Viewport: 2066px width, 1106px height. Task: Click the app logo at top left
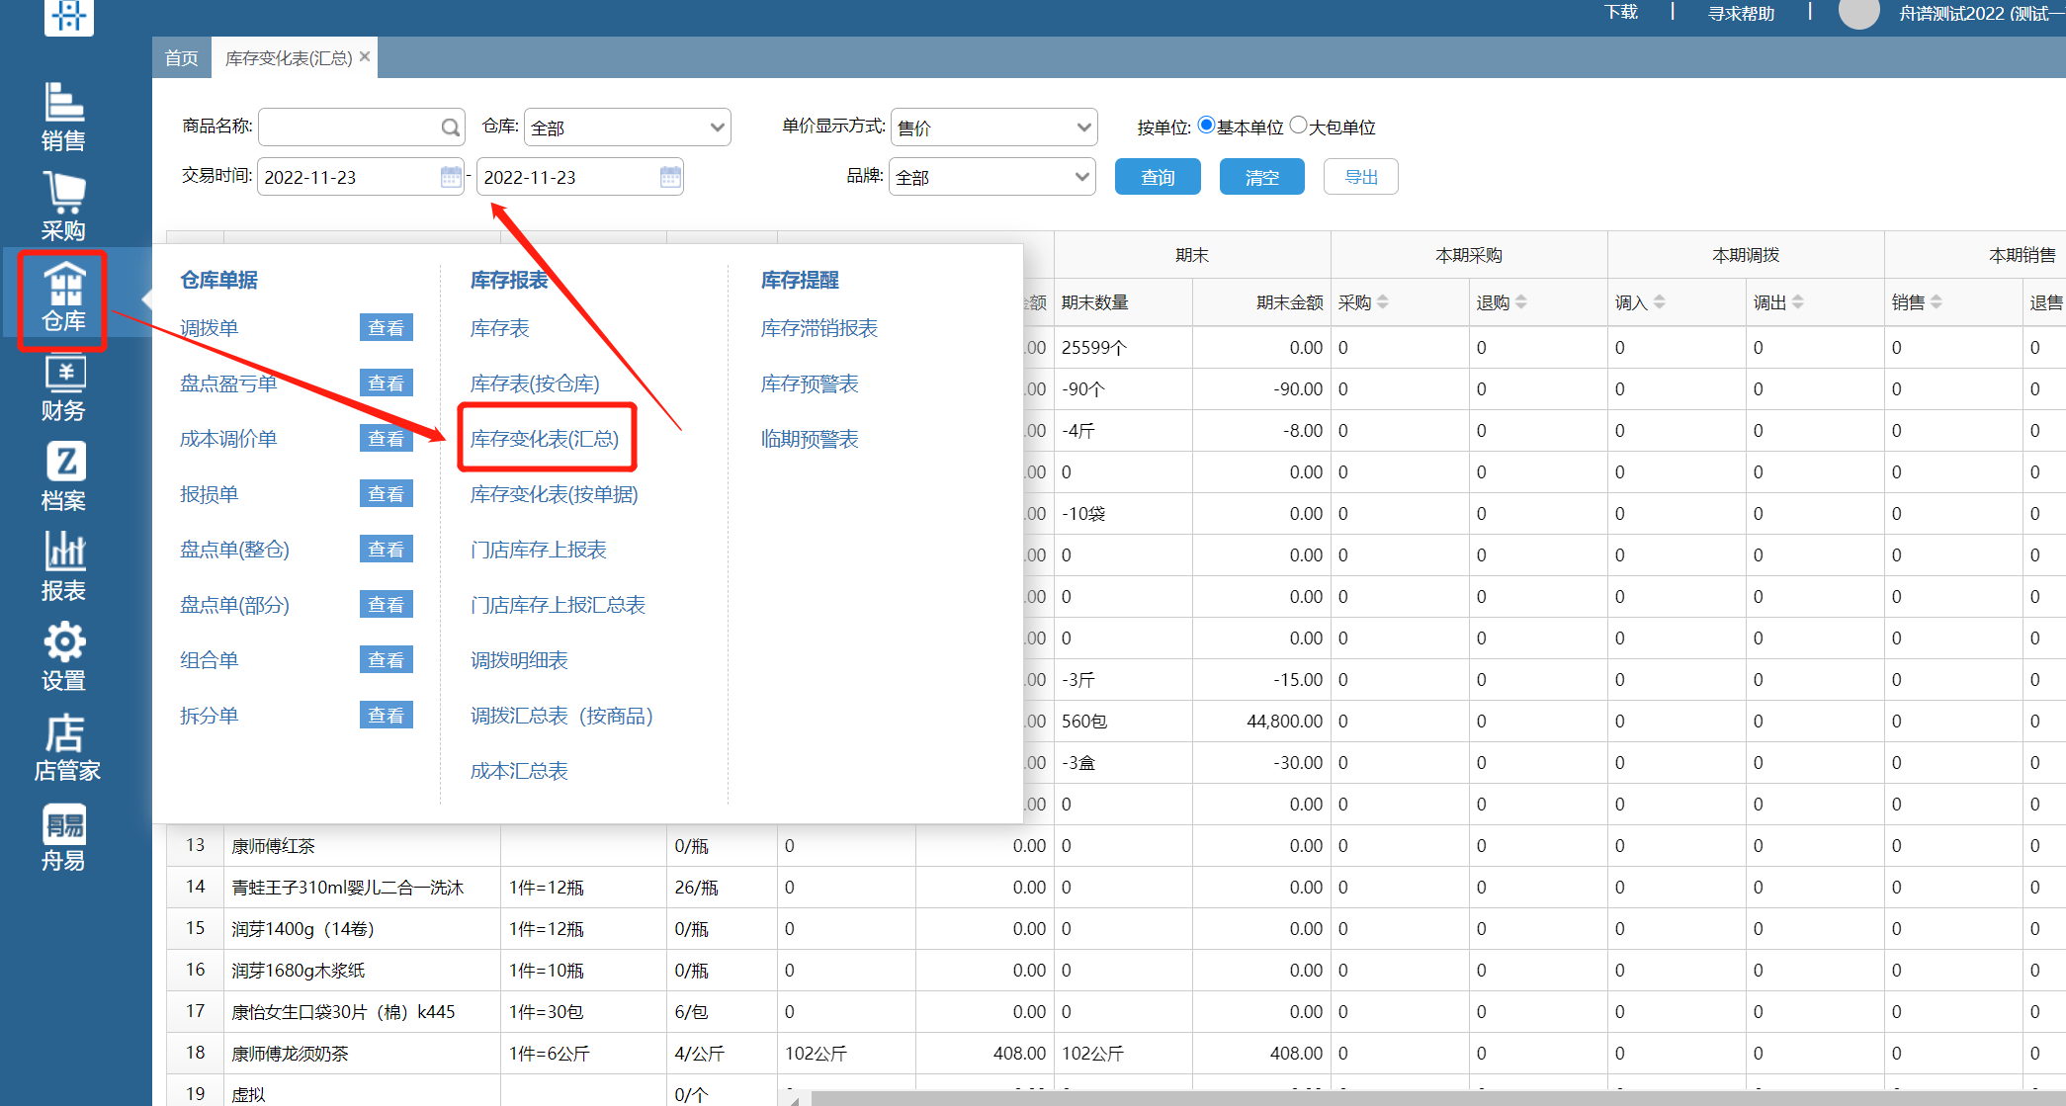point(69,17)
